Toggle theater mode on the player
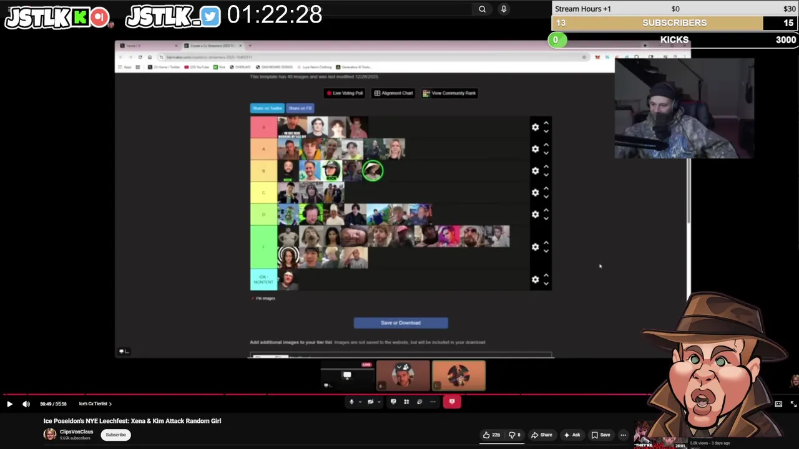 click(x=778, y=404)
